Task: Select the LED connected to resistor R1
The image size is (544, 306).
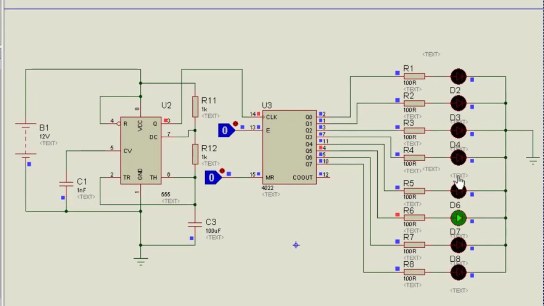Action: (x=459, y=77)
